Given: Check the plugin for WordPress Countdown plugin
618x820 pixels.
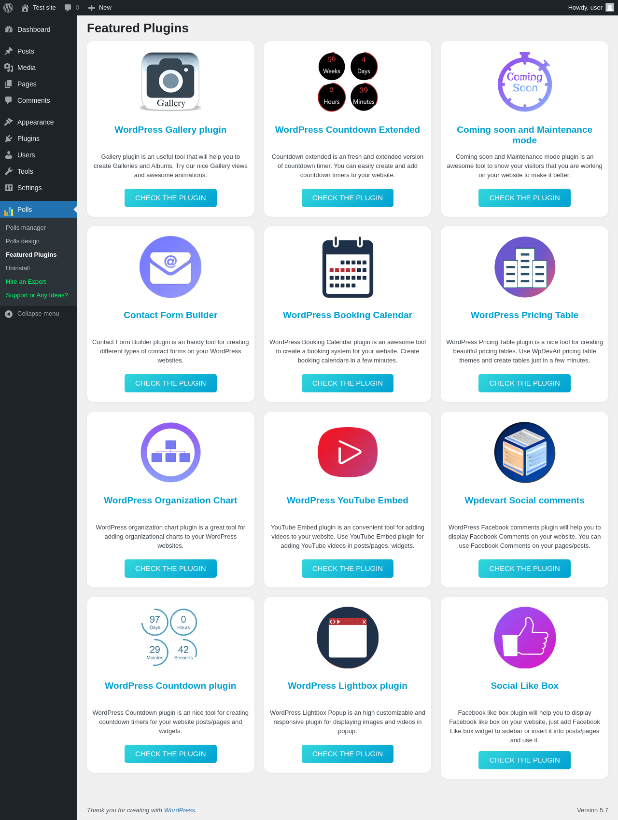Looking at the screenshot, I should point(170,754).
